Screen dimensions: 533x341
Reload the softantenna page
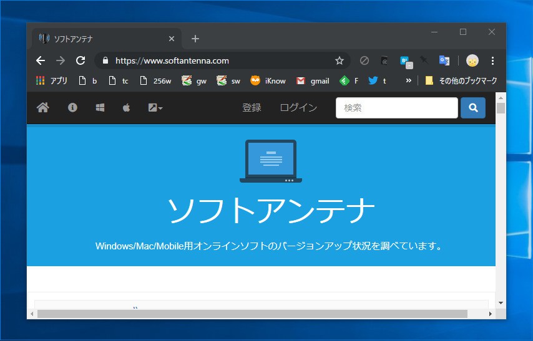coord(81,61)
